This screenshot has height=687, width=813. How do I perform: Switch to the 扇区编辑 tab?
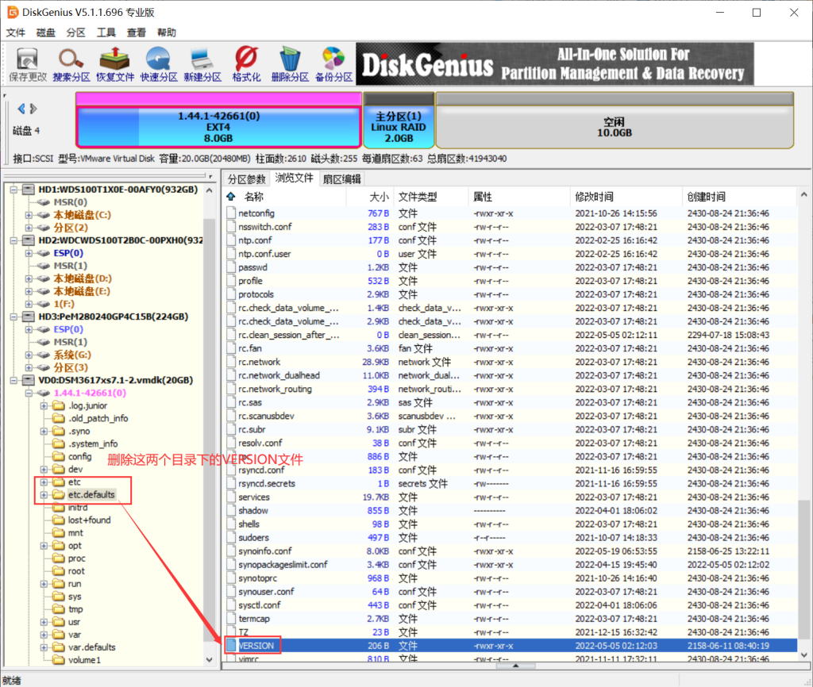341,179
